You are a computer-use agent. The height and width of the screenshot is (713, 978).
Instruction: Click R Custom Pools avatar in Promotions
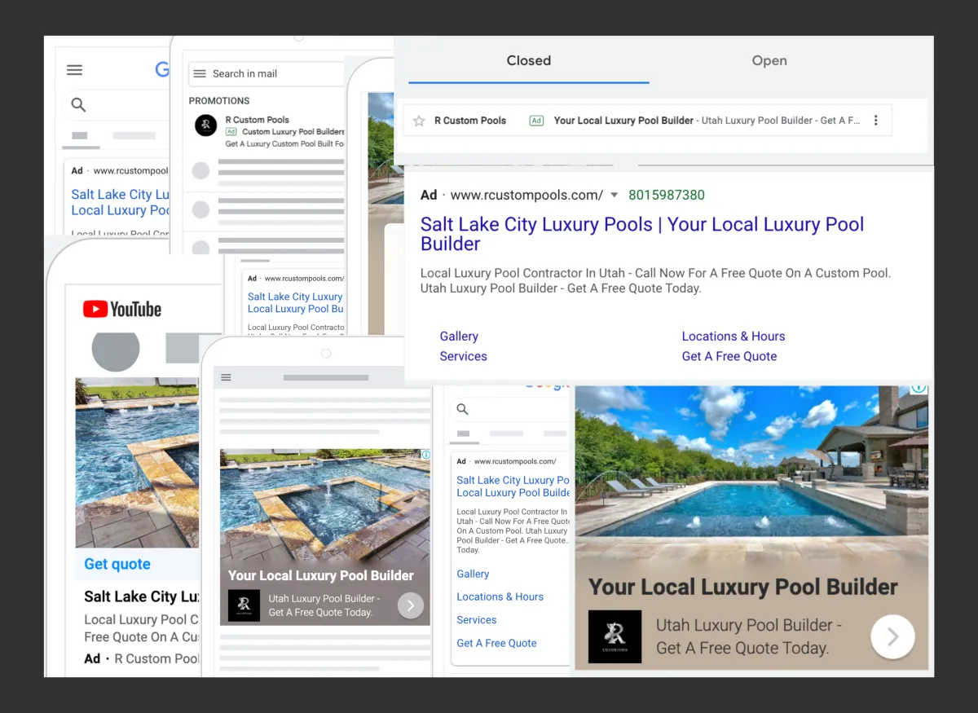click(205, 125)
